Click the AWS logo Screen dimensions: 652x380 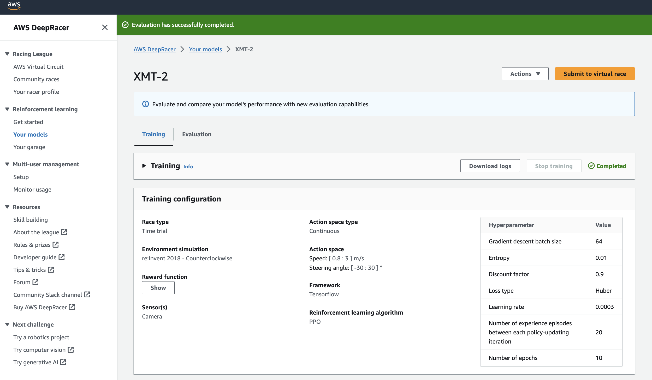tap(14, 6)
